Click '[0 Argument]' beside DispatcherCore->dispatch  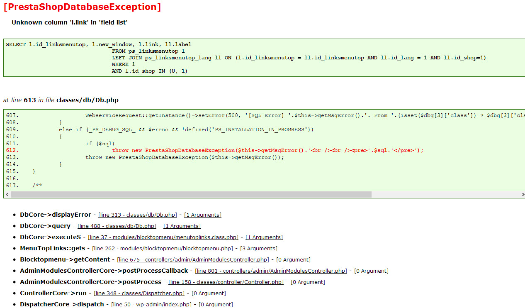216,305
